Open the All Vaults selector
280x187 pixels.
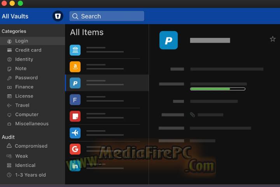point(15,16)
